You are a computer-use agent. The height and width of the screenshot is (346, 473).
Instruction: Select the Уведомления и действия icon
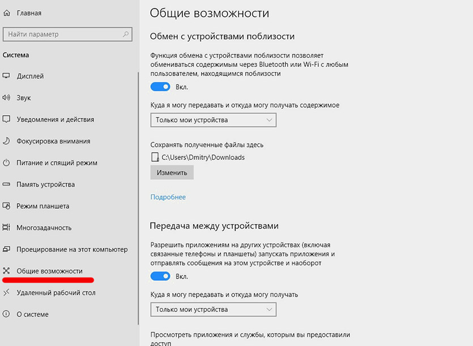pos(7,120)
